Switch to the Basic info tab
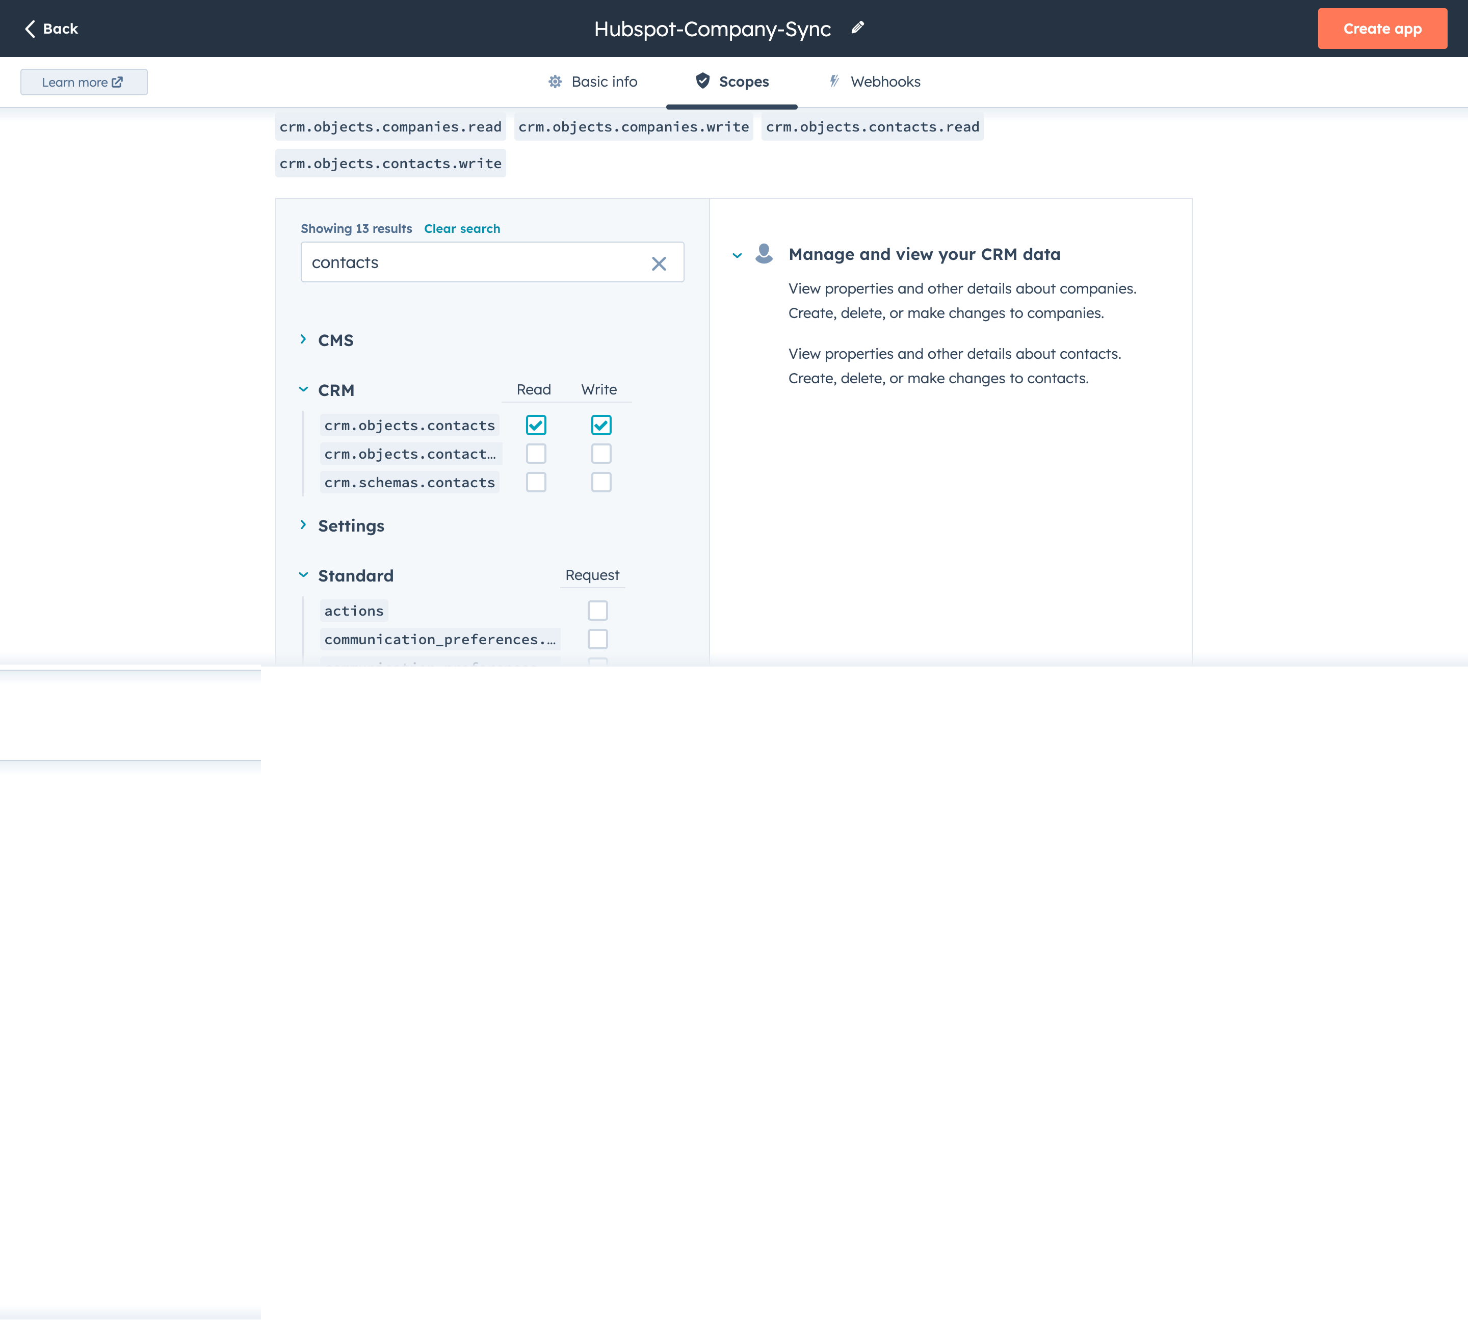Image resolution: width=1468 pixels, height=1320 pixels. (593, 82)
